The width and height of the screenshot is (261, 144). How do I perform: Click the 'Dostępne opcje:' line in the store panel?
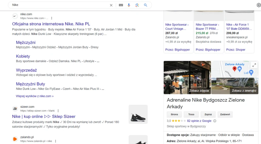point(210,135)
